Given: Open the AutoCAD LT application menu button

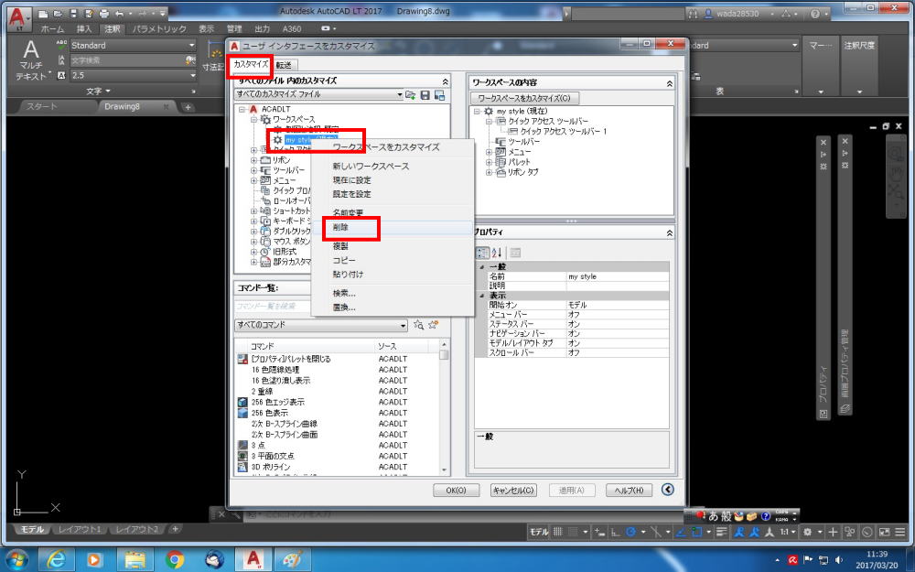Looking at the screenshot, I should click(19, 18).
